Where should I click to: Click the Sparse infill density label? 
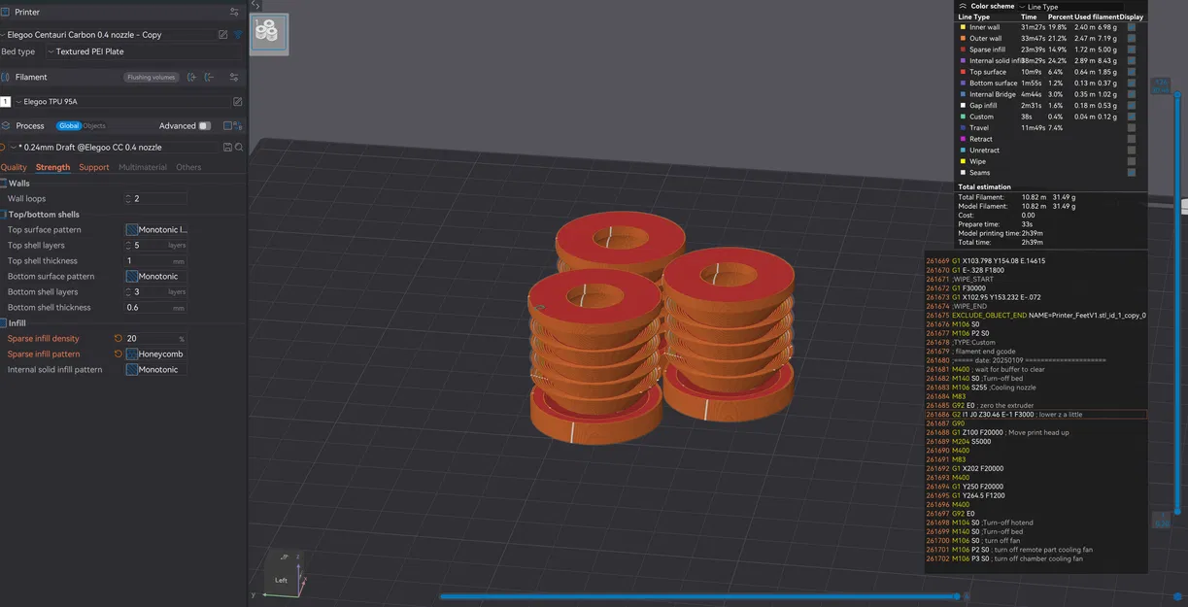point(44,338)
